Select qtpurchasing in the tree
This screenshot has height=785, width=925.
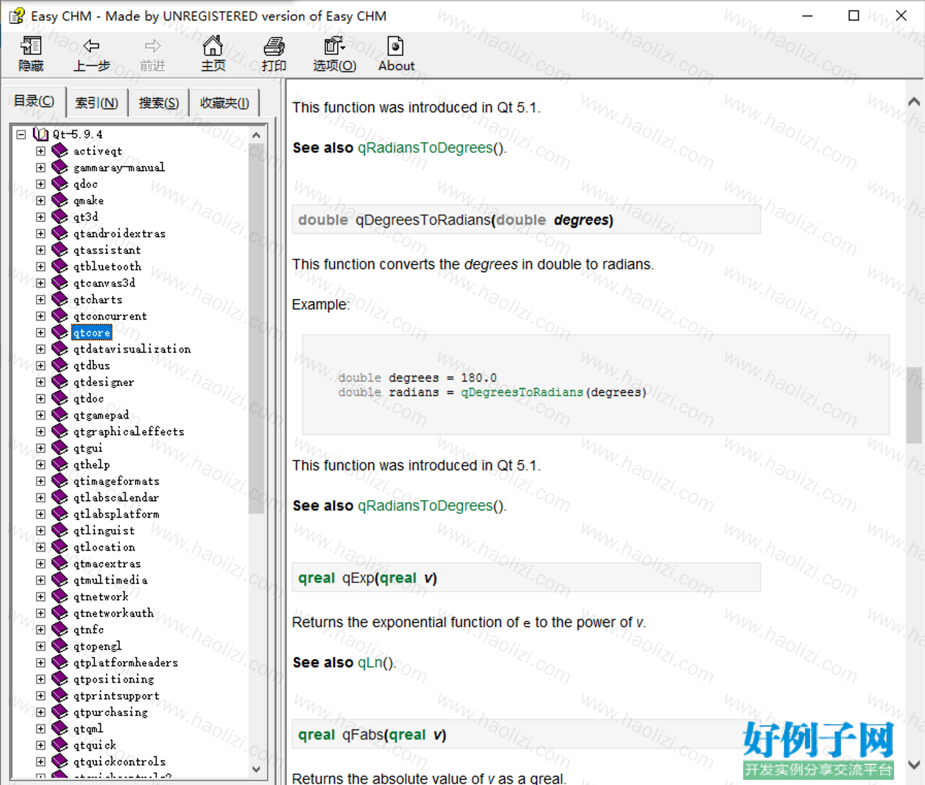point(110,712)
